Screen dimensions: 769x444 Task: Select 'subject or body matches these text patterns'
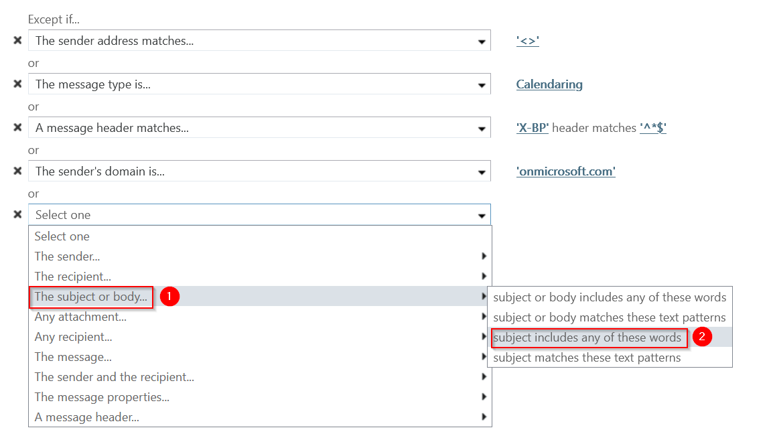(x=609, y=317)
